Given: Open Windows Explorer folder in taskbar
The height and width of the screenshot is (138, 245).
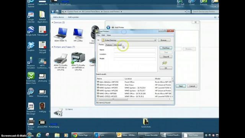Looking at the screenshot, I should (x=57, y=135).
